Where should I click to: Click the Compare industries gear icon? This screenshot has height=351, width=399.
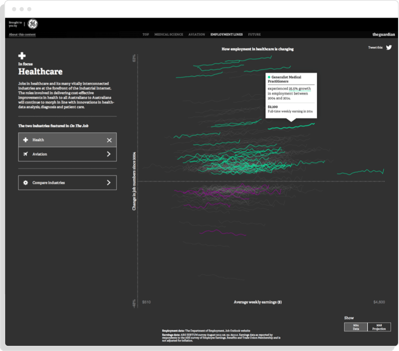[x=25, y=183]
